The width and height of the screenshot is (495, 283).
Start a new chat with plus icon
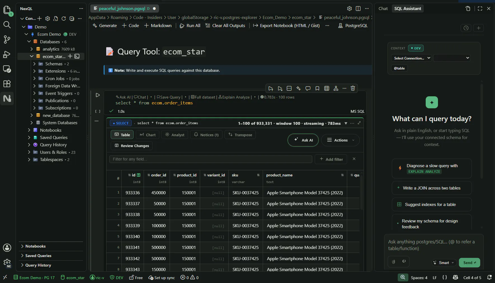pyautogui.click(x=479, y=28)
